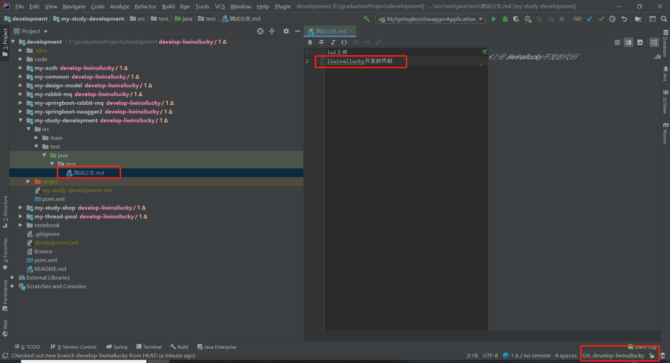Expand the main folder
670x363 pixels.
tap(36, 138)
